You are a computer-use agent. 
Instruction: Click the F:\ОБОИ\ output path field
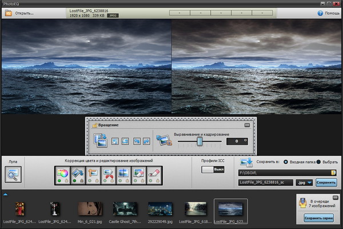click(287, 172)
